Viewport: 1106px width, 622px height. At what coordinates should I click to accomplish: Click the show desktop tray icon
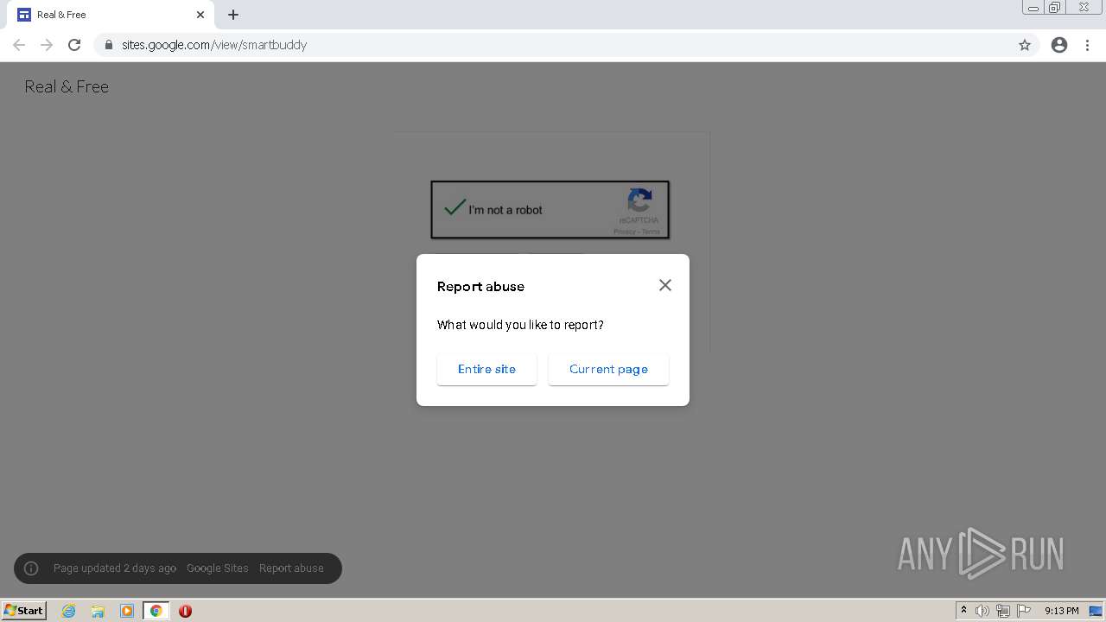tap(1096, 611)
